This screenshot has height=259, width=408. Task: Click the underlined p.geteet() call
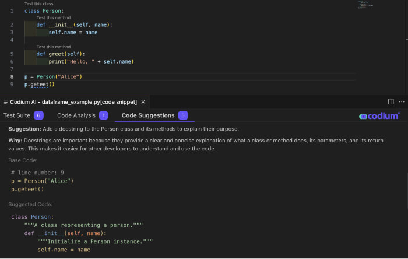click(39, 85)
